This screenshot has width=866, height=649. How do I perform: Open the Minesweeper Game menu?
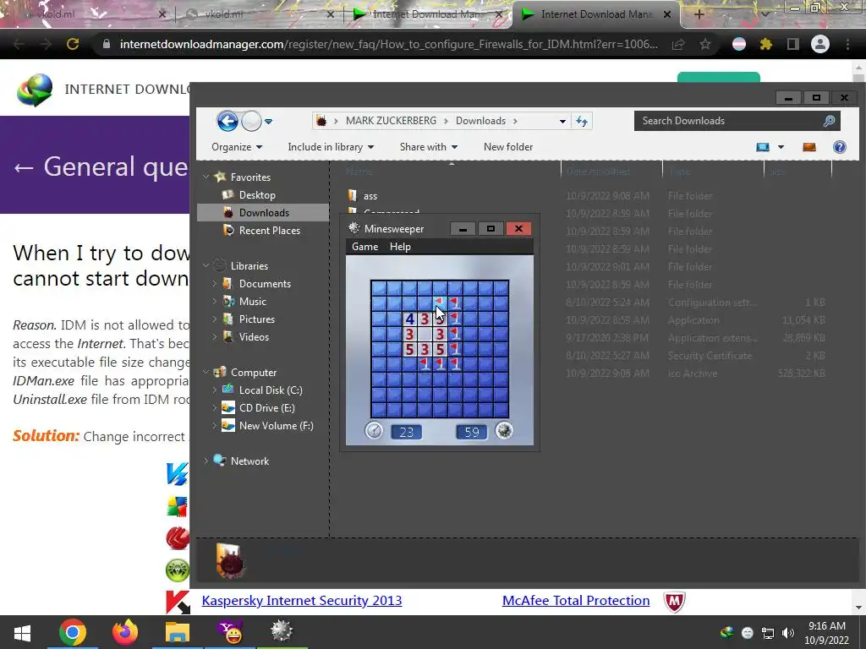(x=365, y=247)
